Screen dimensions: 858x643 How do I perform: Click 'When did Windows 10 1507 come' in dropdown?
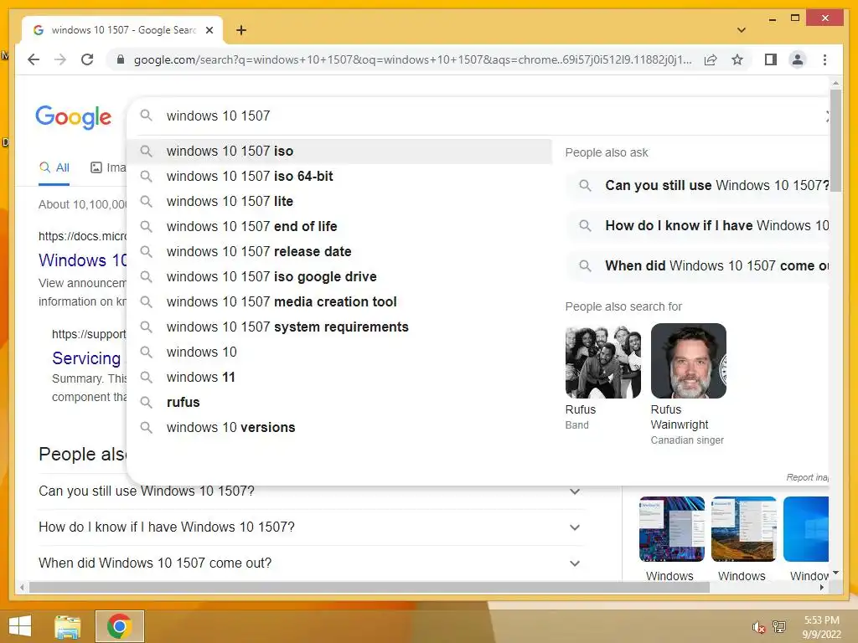click(698, 265)
